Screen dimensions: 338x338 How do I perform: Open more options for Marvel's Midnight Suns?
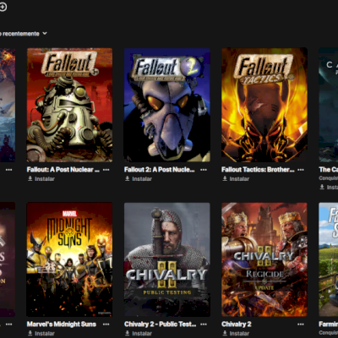(x=106, y=324)
